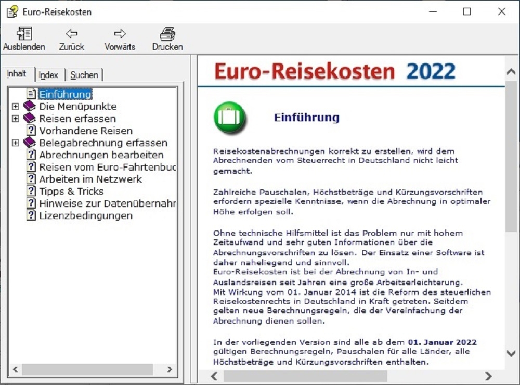The image size is (520, 385).
Task: Click down arrow of content vertical scrollbar
Action: pos(511,353)
